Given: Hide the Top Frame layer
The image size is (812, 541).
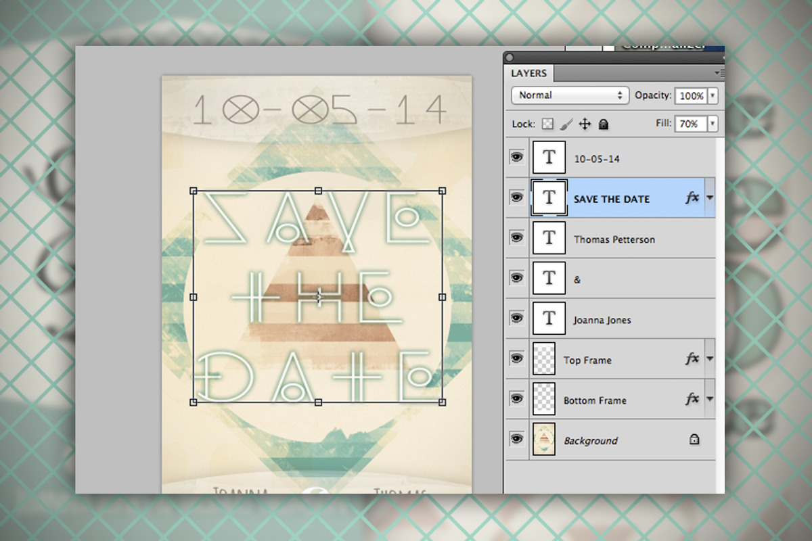Looking at the screenshot, I should point(517,358).
